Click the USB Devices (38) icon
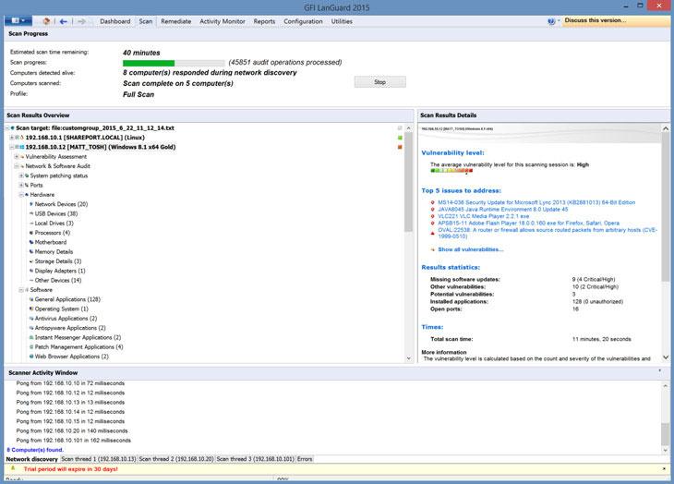The image size is (674, 484). click(31, 213)
